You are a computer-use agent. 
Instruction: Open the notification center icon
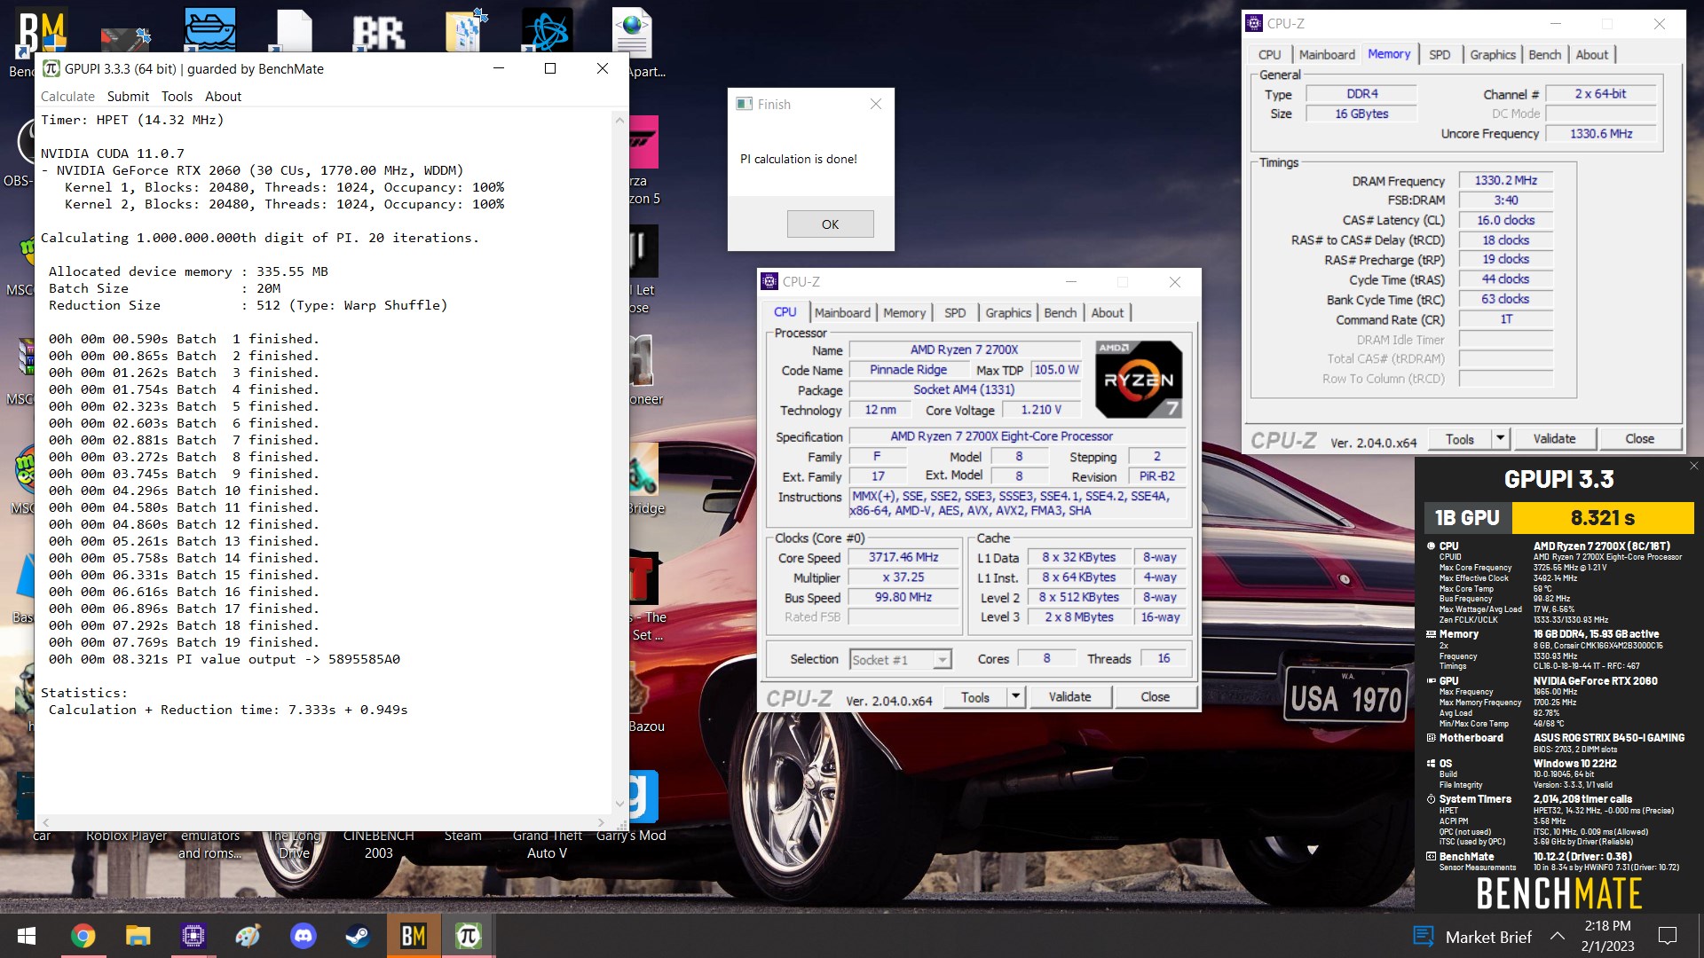pos(1668,936)
